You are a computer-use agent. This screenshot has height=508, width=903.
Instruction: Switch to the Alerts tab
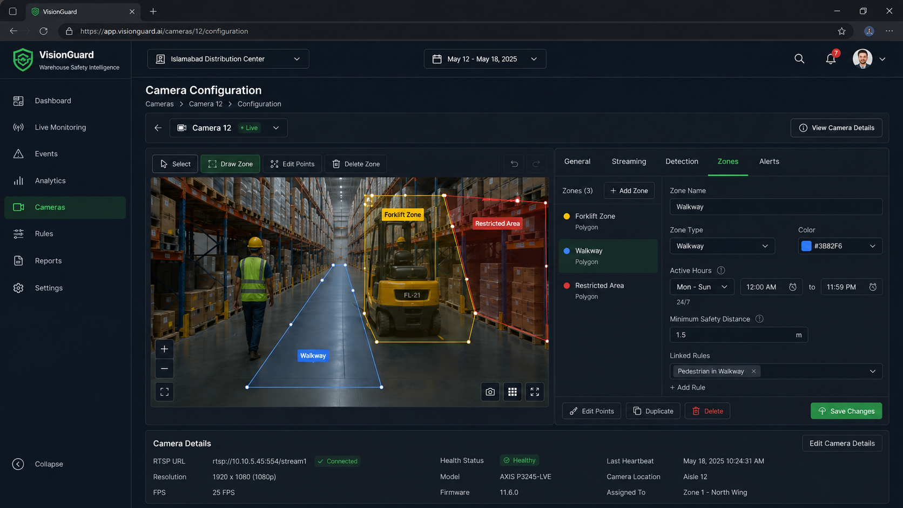[769, 161]
